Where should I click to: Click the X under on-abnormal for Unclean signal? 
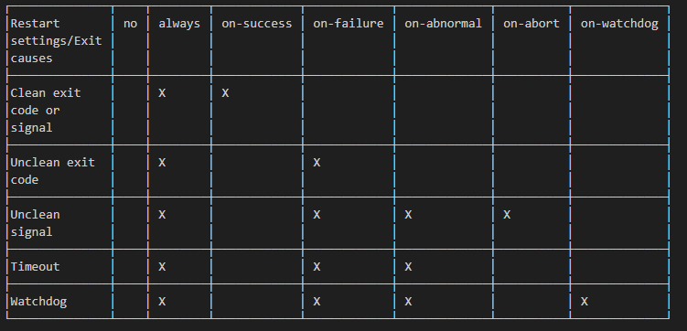[408, 215]
